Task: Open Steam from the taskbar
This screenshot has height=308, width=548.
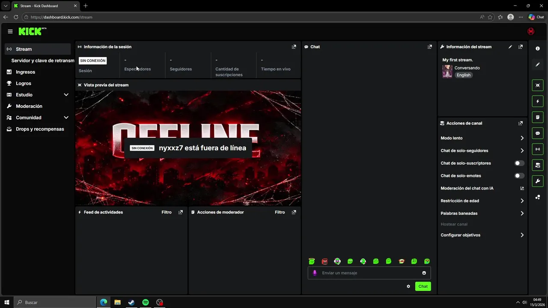Action: coord(131,302)
